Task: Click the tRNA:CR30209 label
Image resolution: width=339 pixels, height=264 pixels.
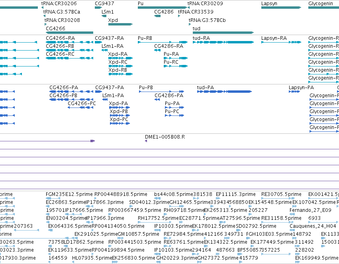Action: (x=205, y=4)
